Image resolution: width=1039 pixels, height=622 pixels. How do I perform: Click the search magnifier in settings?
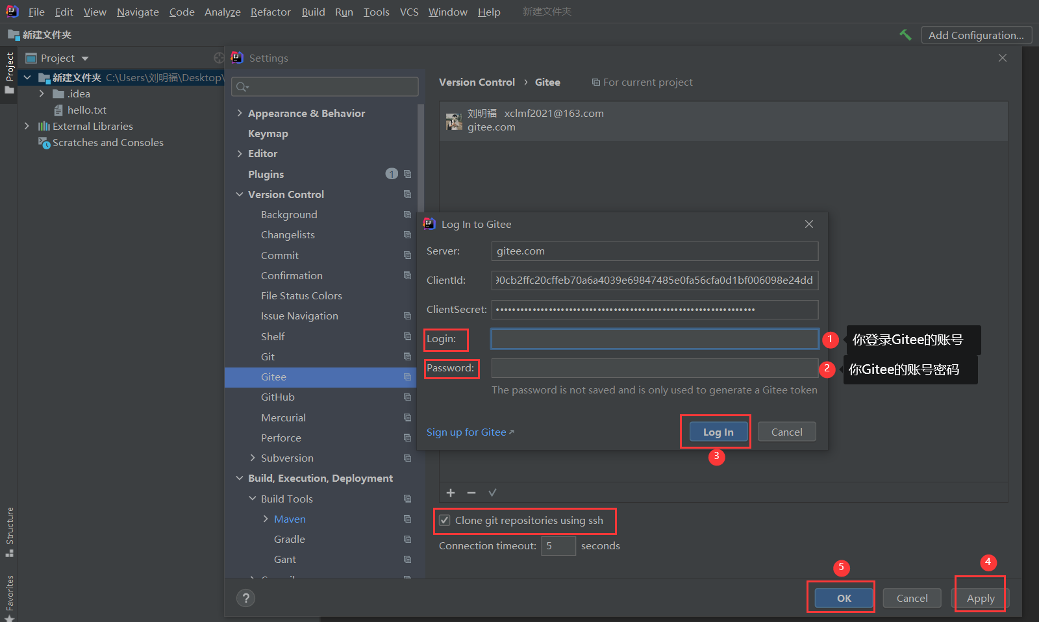tap(242, 87)
